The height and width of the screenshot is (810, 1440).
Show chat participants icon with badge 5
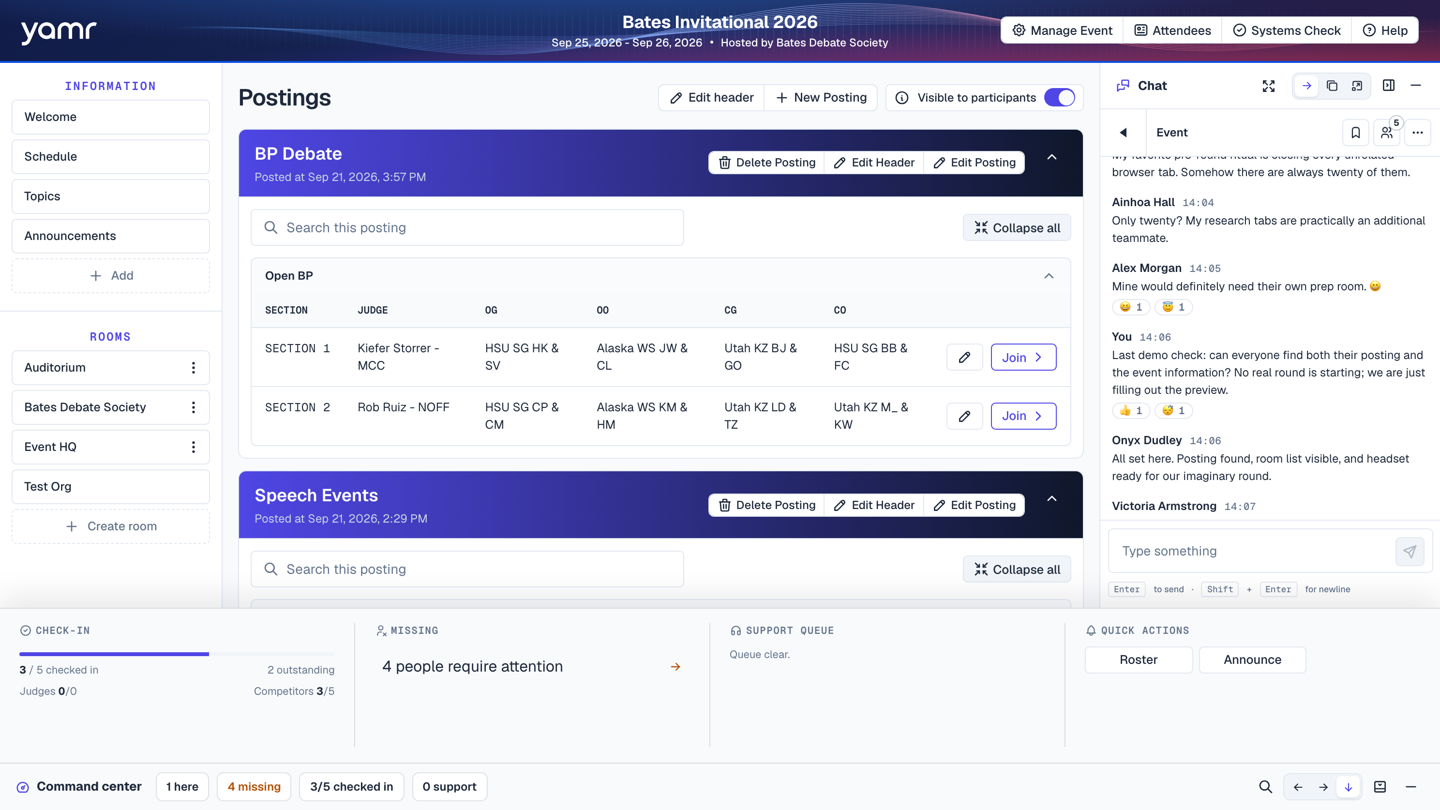point(1387,133)
